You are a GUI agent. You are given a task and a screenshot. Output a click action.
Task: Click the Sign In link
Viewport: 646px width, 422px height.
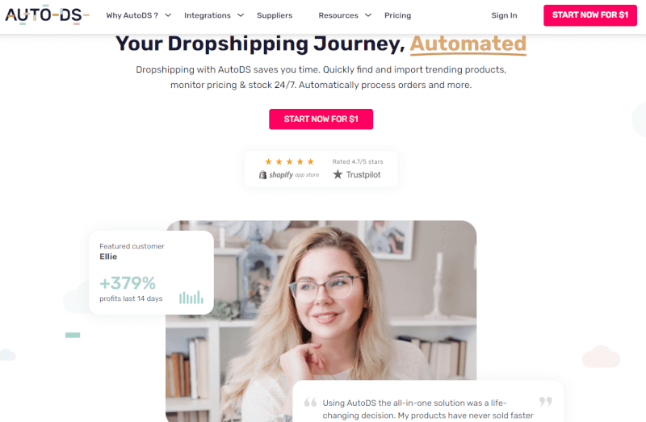click(504, 15)
